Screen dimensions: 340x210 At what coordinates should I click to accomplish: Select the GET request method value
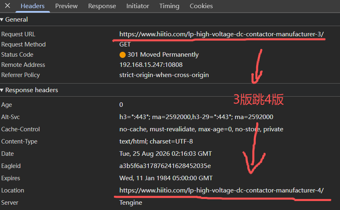coord(125,44)
